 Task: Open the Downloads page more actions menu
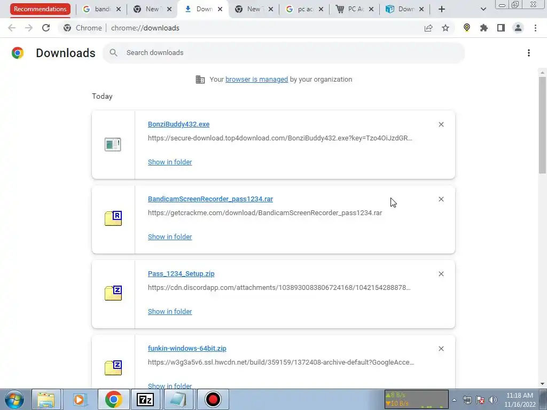tap(529, 53)
